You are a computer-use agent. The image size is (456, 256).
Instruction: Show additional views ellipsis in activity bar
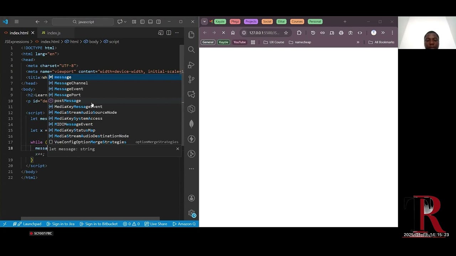coord(191,169)
